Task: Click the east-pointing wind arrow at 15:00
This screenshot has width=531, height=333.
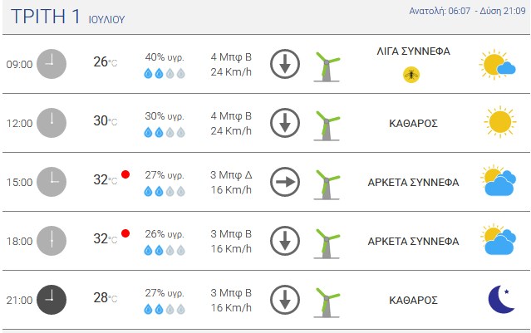Action: point(285,182)
